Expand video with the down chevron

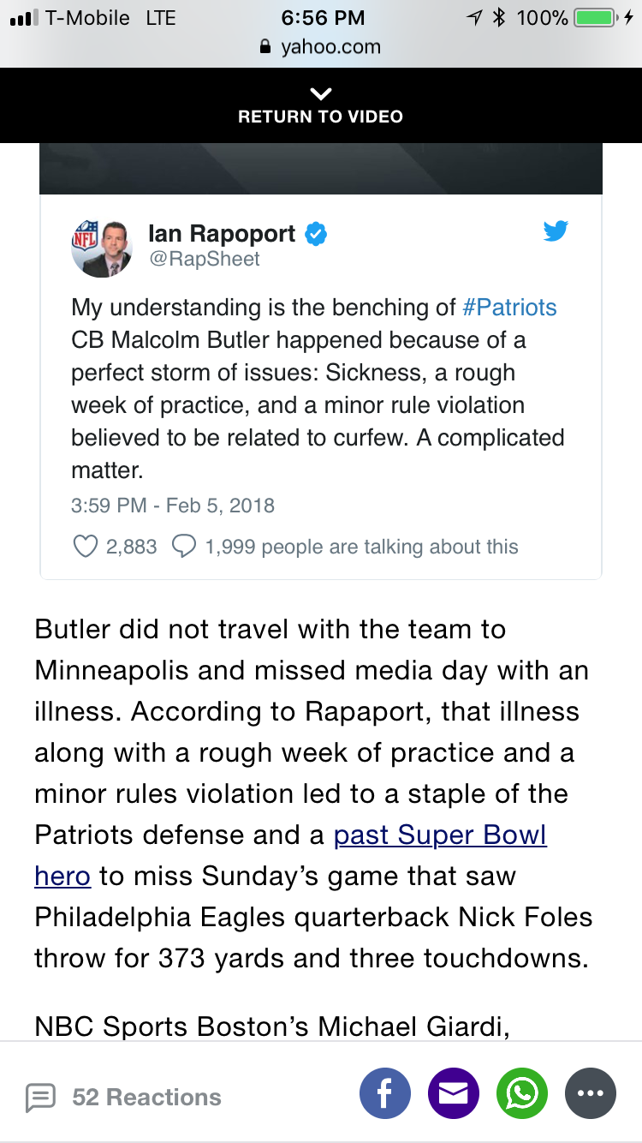(x=321, y=93)
